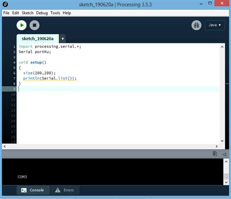This screenshot has height=199, width=231.
Task: Open the Tools menu
Action: tap(55, 13)
